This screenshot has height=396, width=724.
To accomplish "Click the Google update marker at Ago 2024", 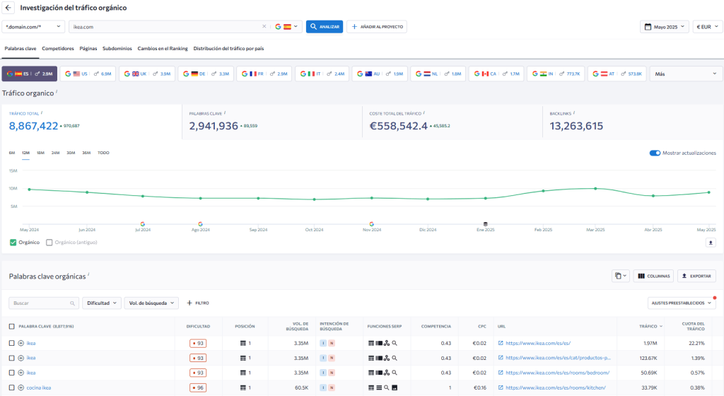I will tap(200, 224).
